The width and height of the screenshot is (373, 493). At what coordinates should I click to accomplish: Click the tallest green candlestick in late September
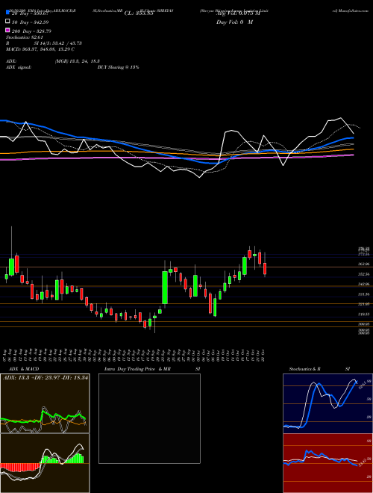[x=165, y=288]
